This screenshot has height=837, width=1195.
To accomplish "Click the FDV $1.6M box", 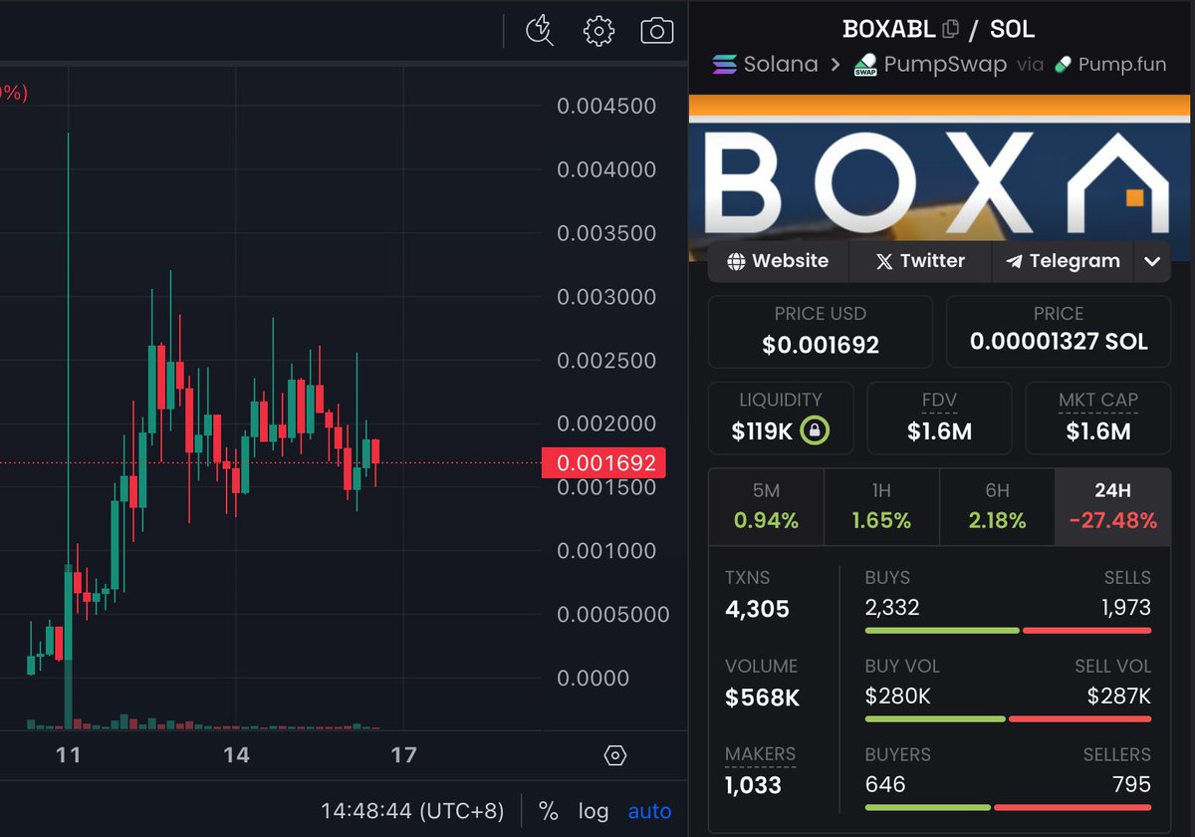I will coord(939,418).
